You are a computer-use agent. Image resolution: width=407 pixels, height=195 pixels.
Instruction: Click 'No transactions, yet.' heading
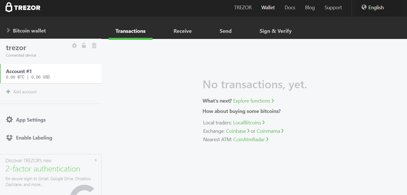[x=255, y=85]
